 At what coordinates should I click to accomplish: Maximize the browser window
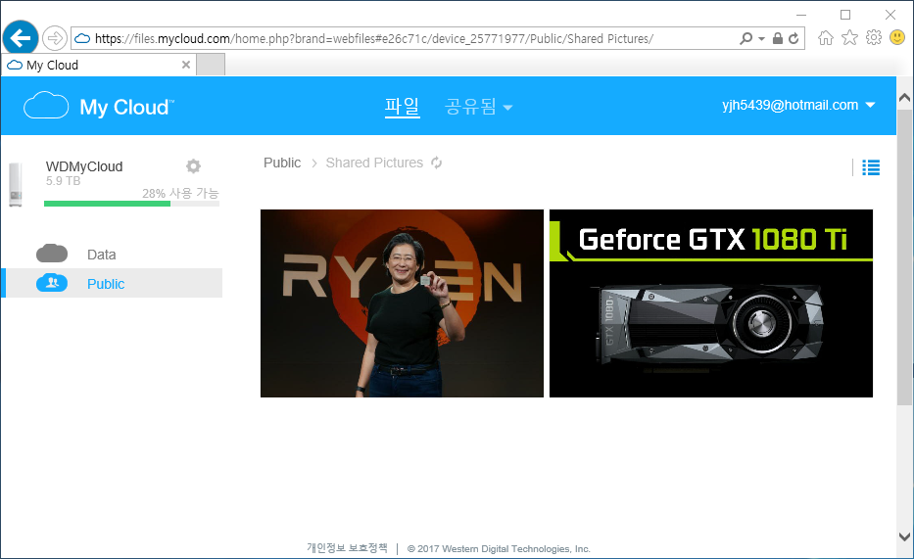click(x=845, y=15)
